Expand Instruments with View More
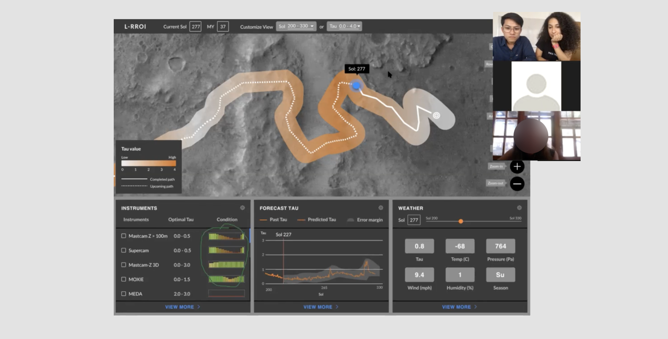Image resolution: width=668 pixels, height=339 pixels. 182,307
